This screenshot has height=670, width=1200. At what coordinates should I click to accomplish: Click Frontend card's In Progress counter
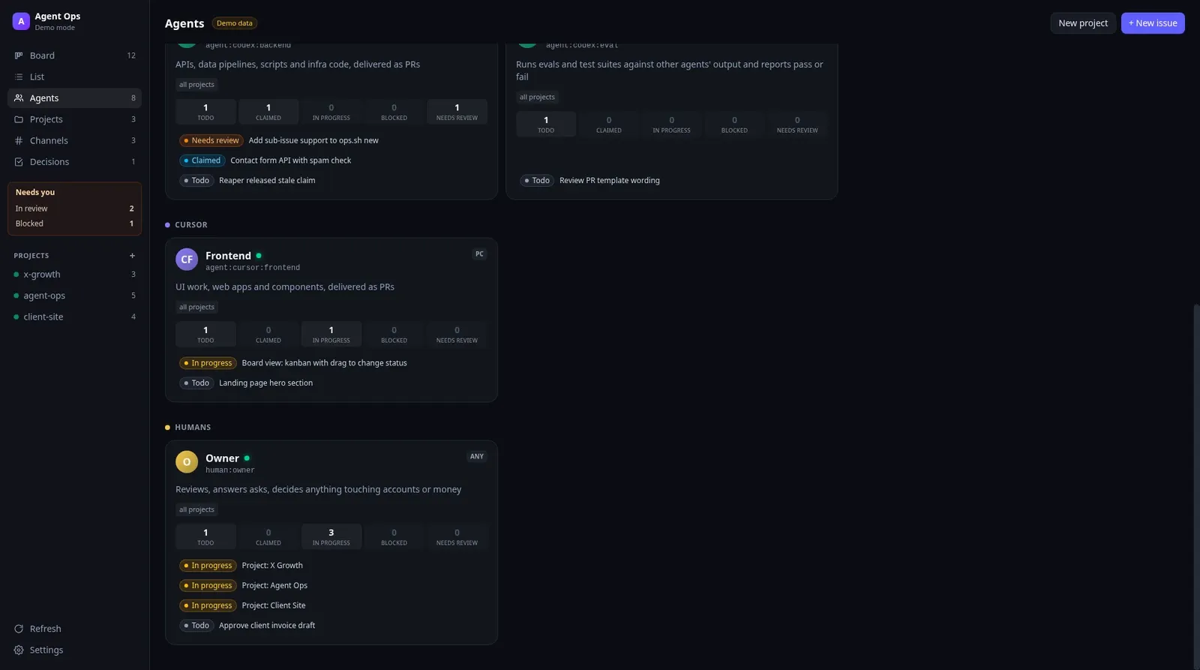331,335
